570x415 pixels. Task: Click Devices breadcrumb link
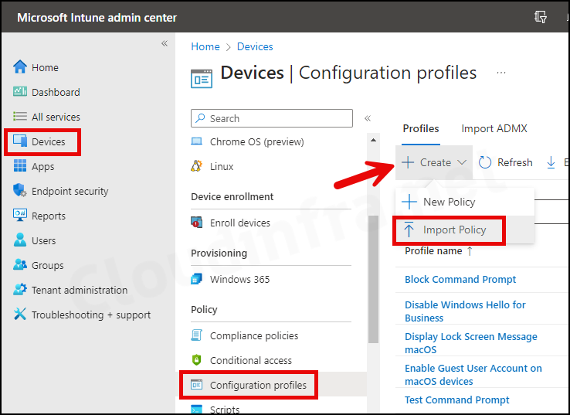click(x=255, y=46)
